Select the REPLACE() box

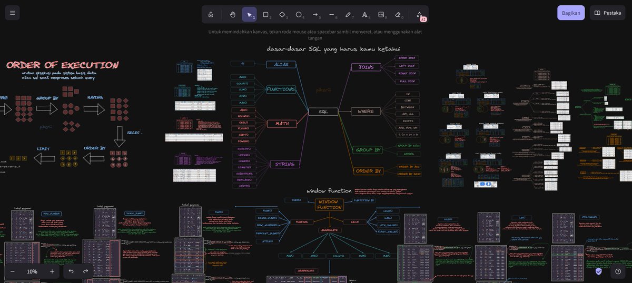244,180
